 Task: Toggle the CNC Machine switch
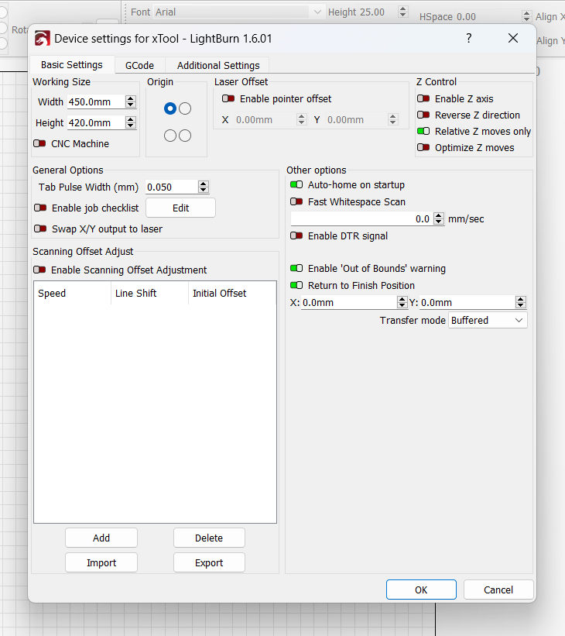pyautogui.click(x=39, y=143)
